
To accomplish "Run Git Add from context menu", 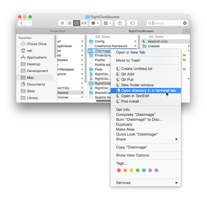I will click(146, 74).
